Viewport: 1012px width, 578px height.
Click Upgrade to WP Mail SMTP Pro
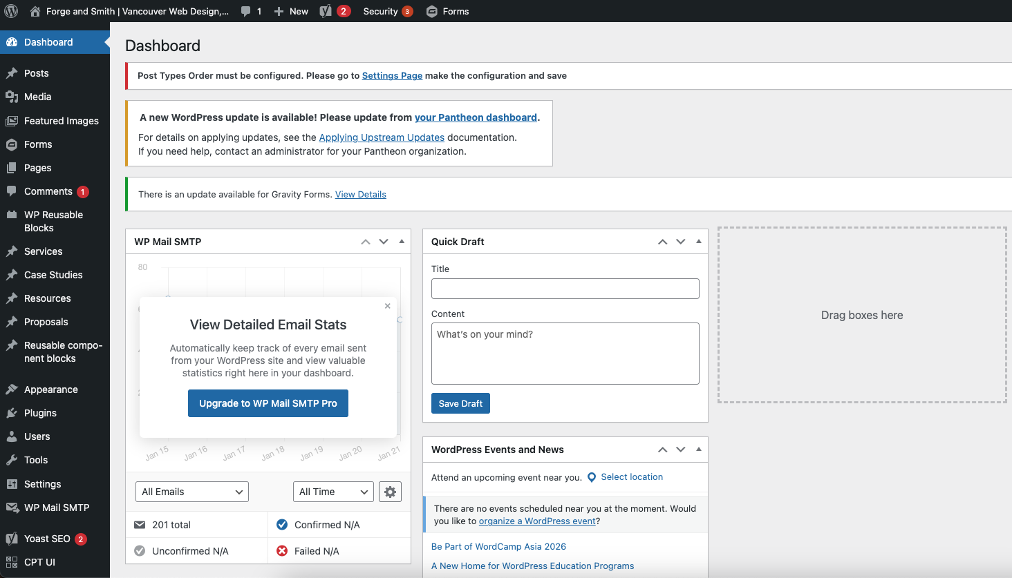click(x=268, y=403)
